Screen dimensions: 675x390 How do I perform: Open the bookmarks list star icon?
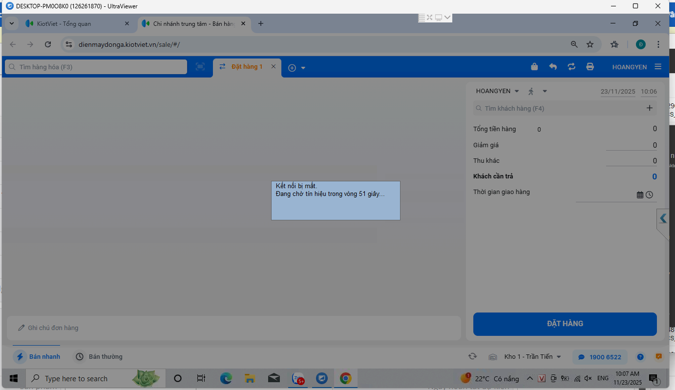point(614,45)
